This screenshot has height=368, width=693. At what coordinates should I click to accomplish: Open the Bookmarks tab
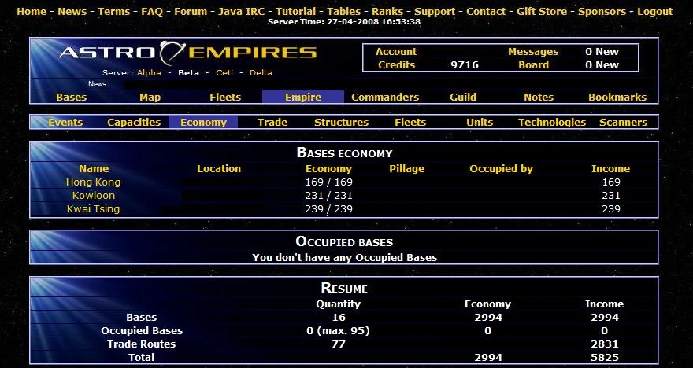(x=617, y=97)
